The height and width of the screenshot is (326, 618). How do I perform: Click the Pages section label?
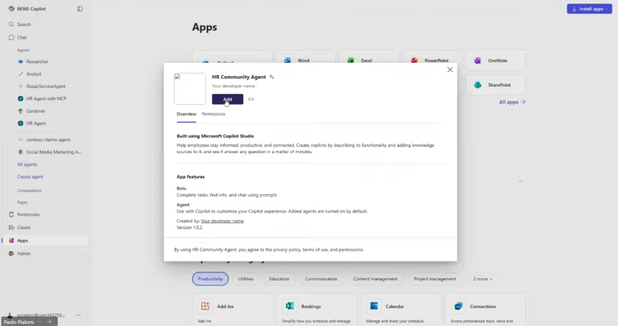point(22,202)
